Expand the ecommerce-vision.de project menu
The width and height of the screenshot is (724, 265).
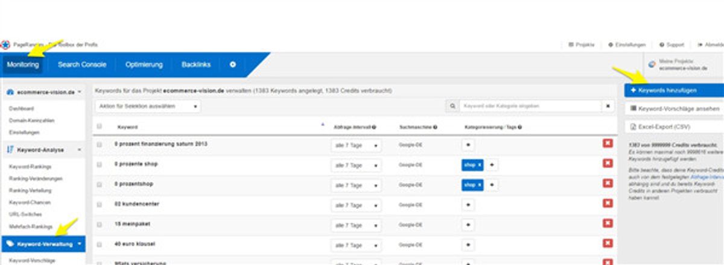(43, 92)
